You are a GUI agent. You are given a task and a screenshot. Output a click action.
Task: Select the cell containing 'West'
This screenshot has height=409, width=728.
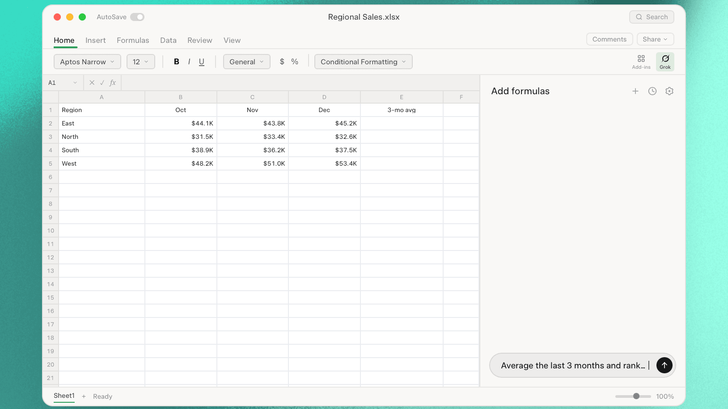pos(102,163)
